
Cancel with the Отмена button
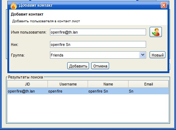[x=100, y=66]
